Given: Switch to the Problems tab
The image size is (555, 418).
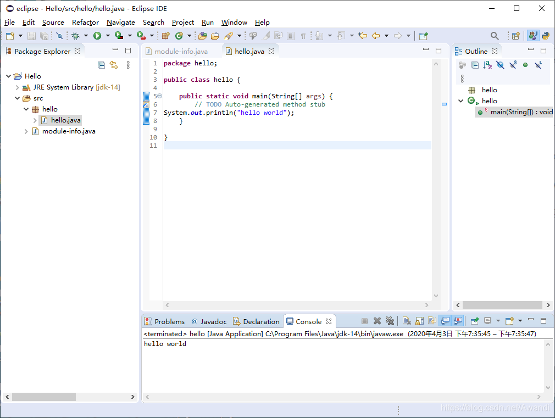Looking at the screenshot, I should pos(165,321).
